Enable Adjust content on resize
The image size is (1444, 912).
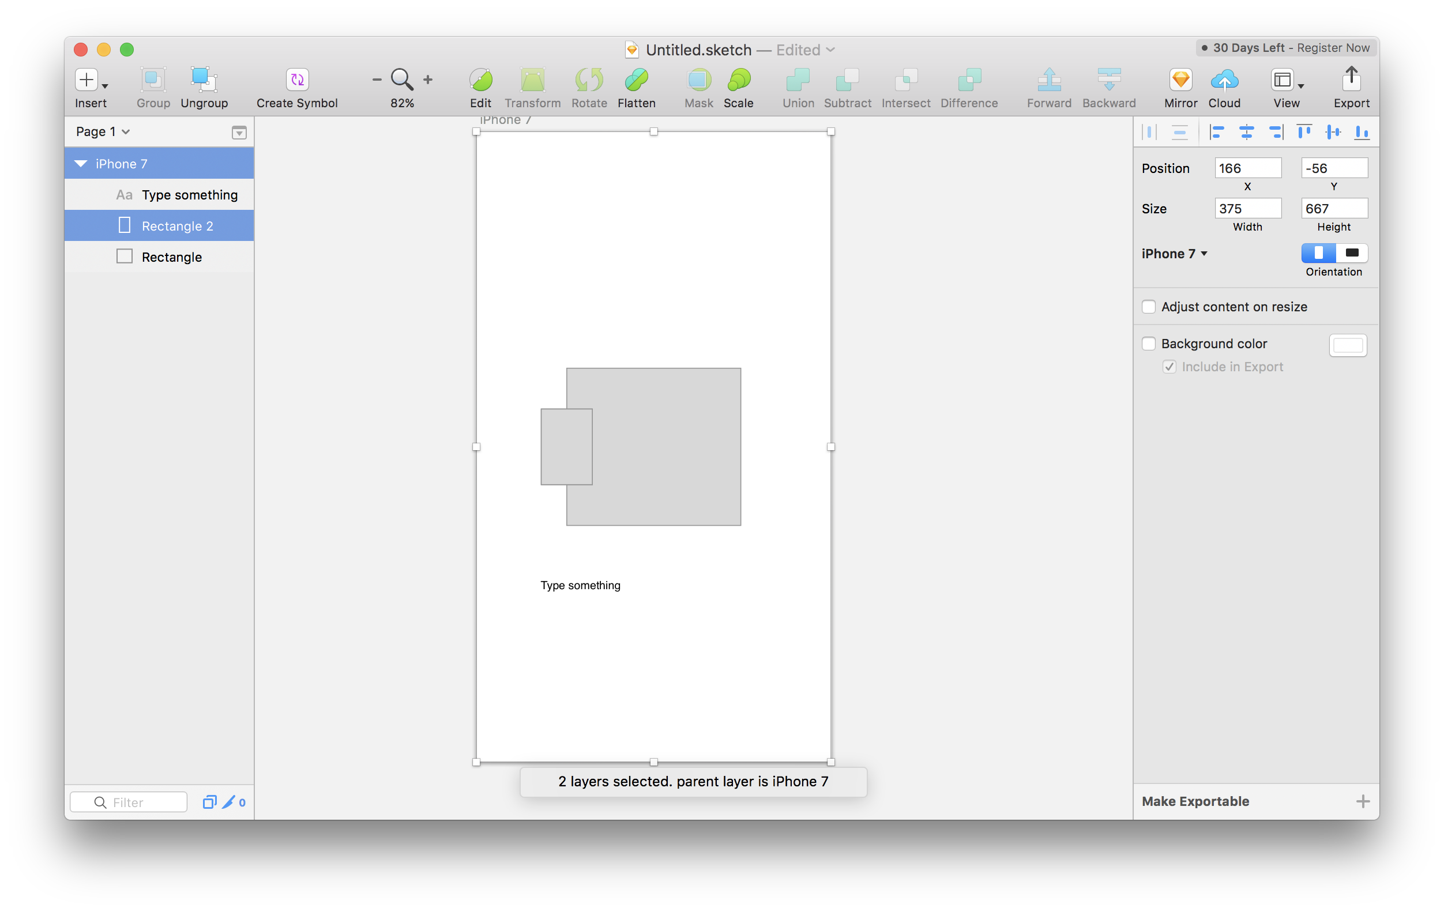(1148, 306)
